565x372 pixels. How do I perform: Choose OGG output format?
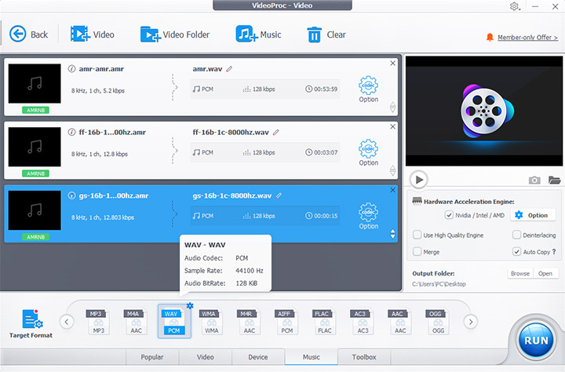tap(438, 322)
